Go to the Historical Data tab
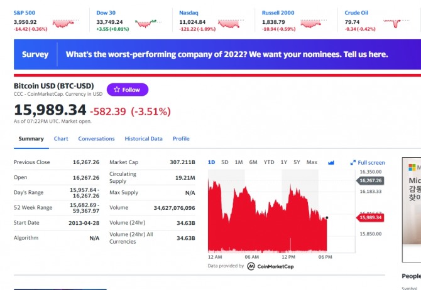The height and width of the screenshot is (290, 421). [x=144, y=139]
